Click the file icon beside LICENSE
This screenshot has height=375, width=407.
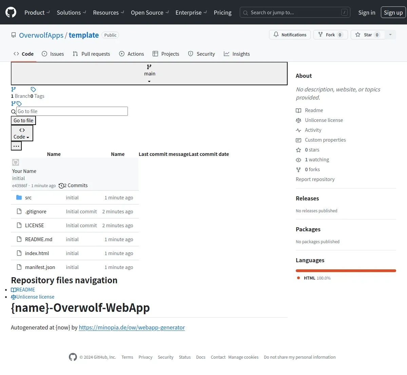click(x=19, y=225)
